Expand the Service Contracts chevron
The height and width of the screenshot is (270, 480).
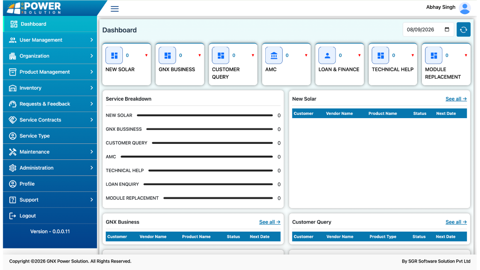91,120
